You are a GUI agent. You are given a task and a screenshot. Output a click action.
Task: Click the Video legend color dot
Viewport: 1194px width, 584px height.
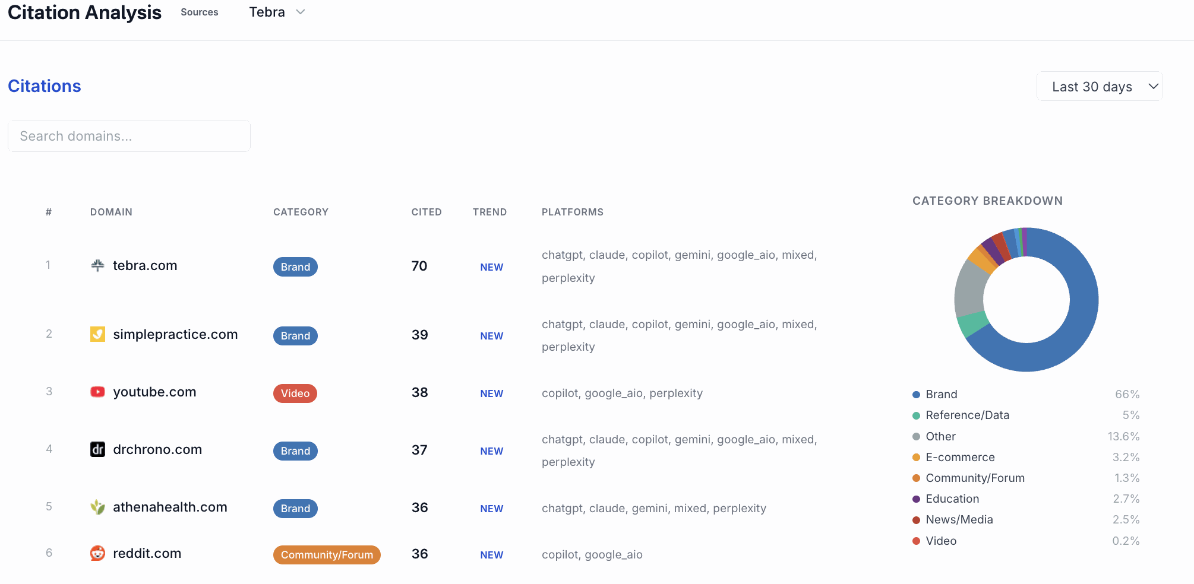915,541
